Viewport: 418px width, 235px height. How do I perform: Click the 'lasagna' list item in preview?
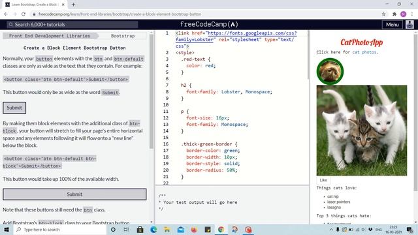point(334,208)
